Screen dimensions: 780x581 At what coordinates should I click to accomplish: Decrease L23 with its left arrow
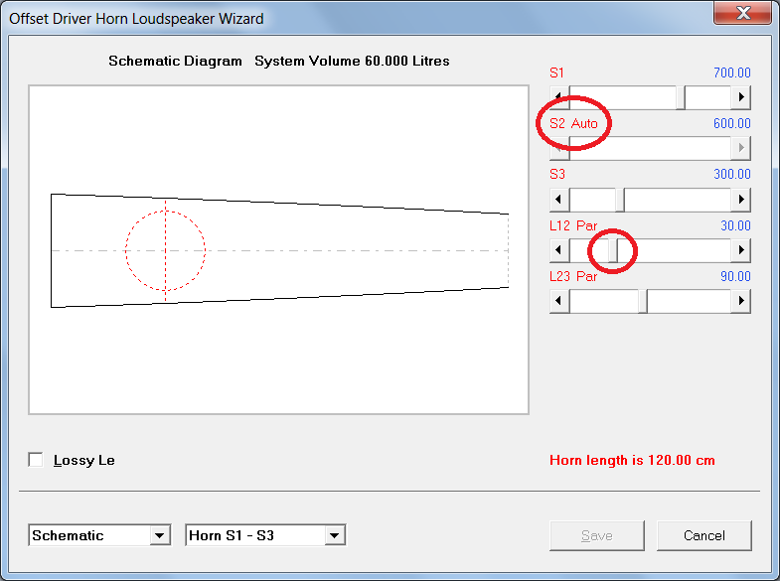pyautogui.click(x=559, y=301)
